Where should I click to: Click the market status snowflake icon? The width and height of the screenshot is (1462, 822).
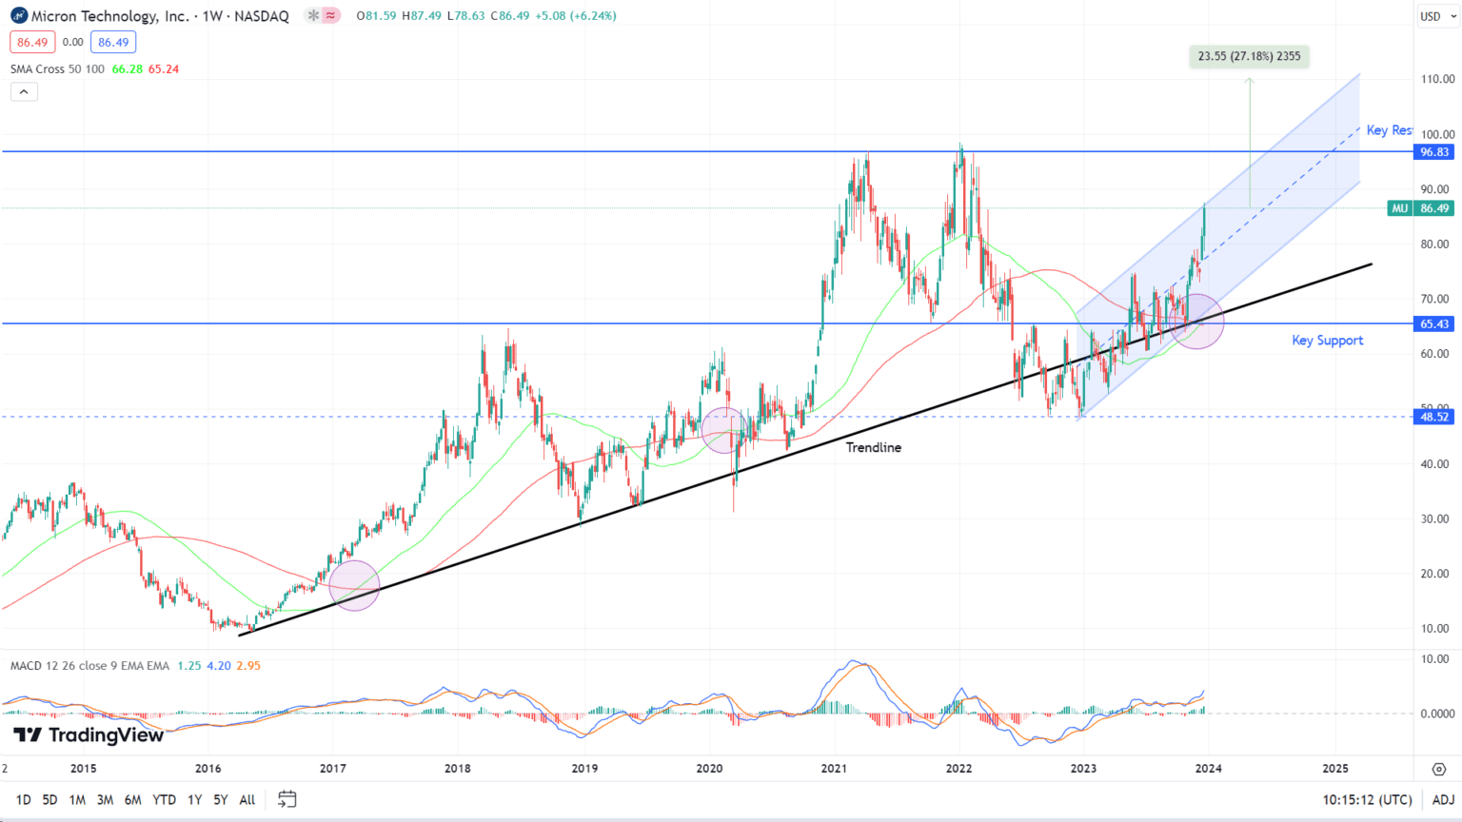313,16
